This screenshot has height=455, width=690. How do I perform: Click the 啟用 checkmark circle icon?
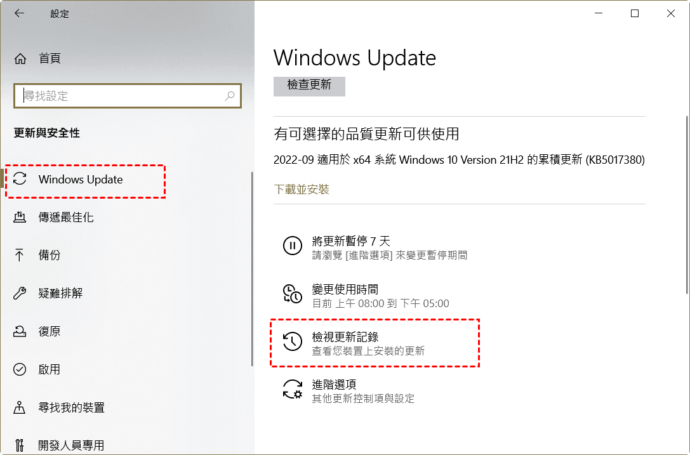click(x=20, y=369)
